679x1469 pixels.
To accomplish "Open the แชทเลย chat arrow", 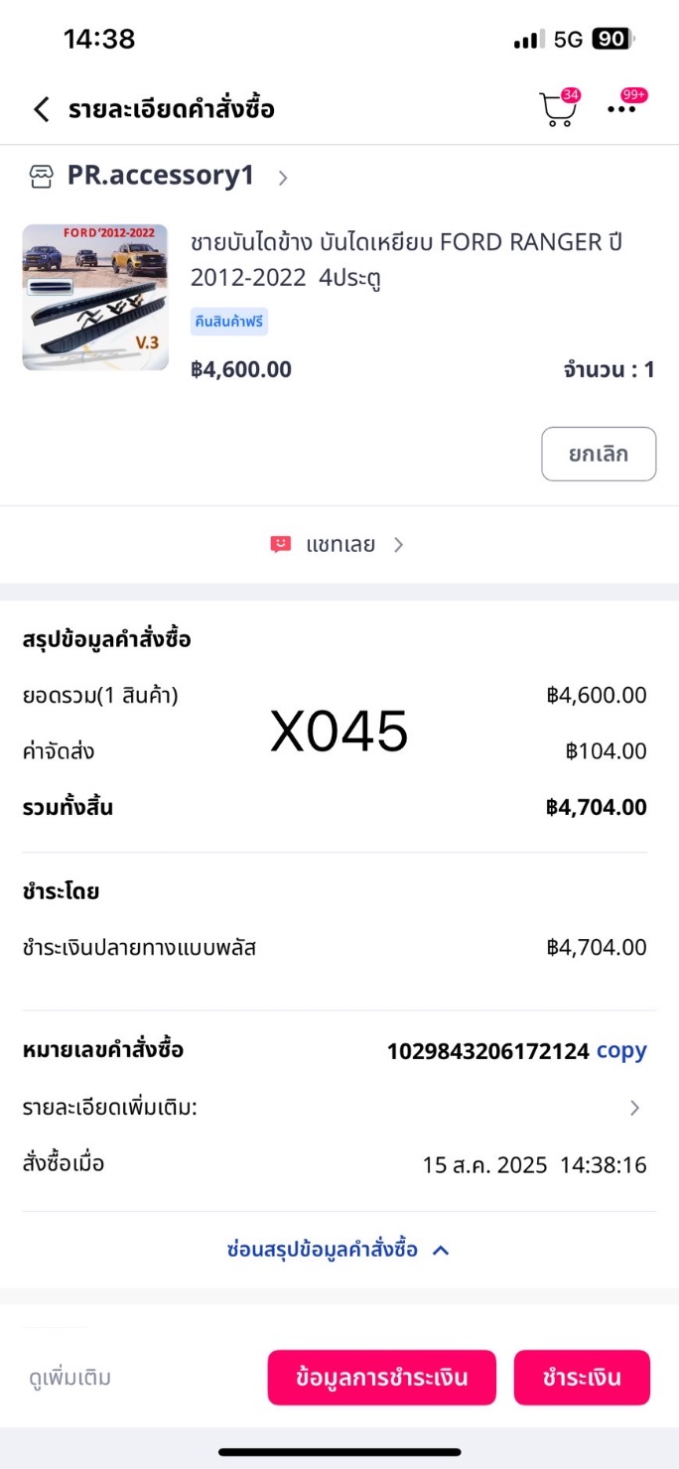I will click(x=398, y=544).
